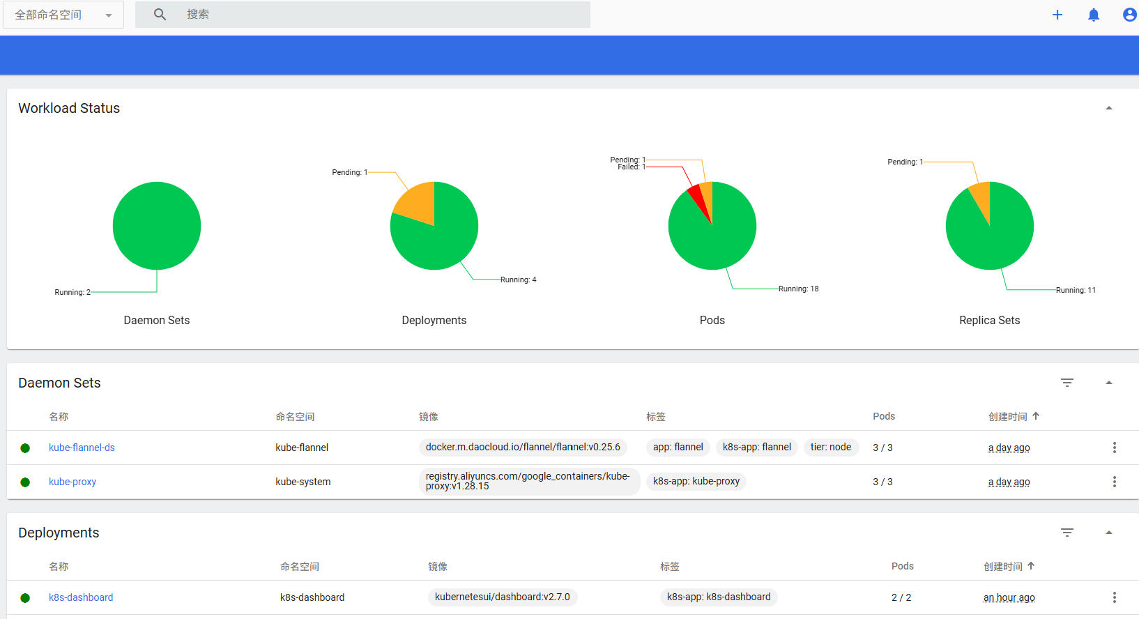Open the kube-flannel-ds daemon set link
The image size is (1139, 619).
point(82,448)
